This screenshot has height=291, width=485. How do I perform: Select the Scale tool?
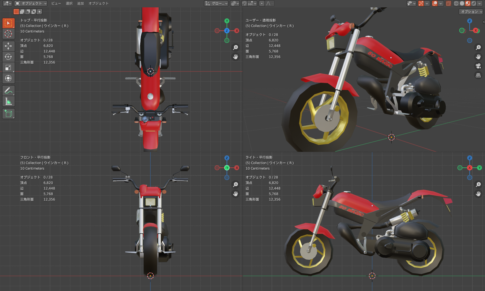(x=8, y=67)
